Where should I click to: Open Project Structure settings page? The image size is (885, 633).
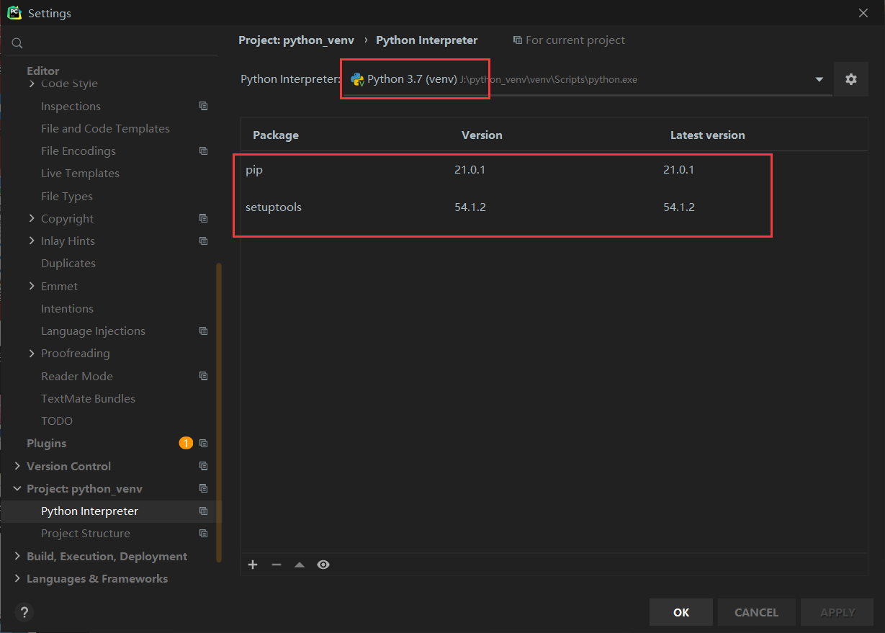pyautogui.click(x=86, y=534)
